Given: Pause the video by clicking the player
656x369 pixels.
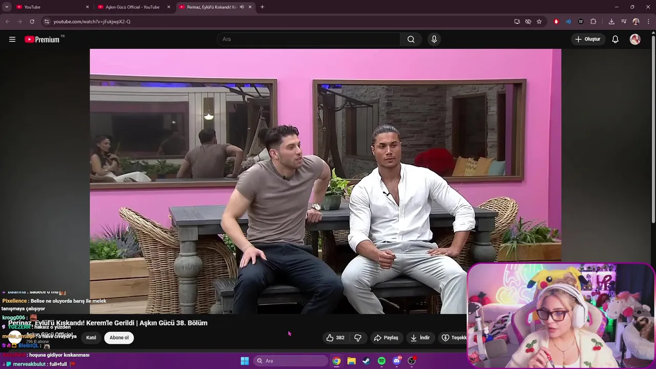Looking at the screenshot, I should pyautogui.click(x=325, y=181).
